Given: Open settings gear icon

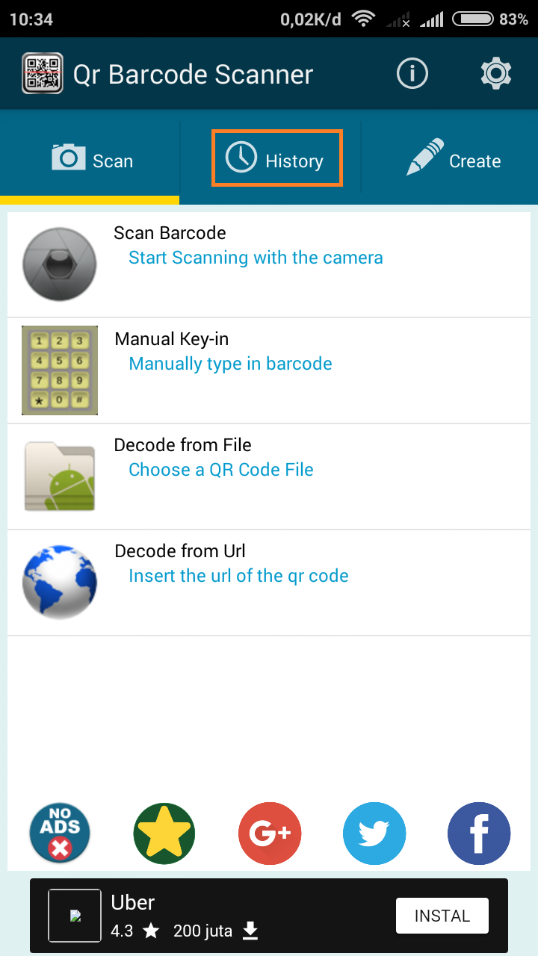Looking at the screenshot, I should coord(496,74).
